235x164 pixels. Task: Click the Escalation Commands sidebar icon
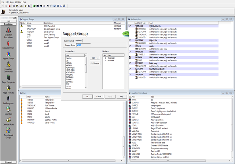[8, 65]
